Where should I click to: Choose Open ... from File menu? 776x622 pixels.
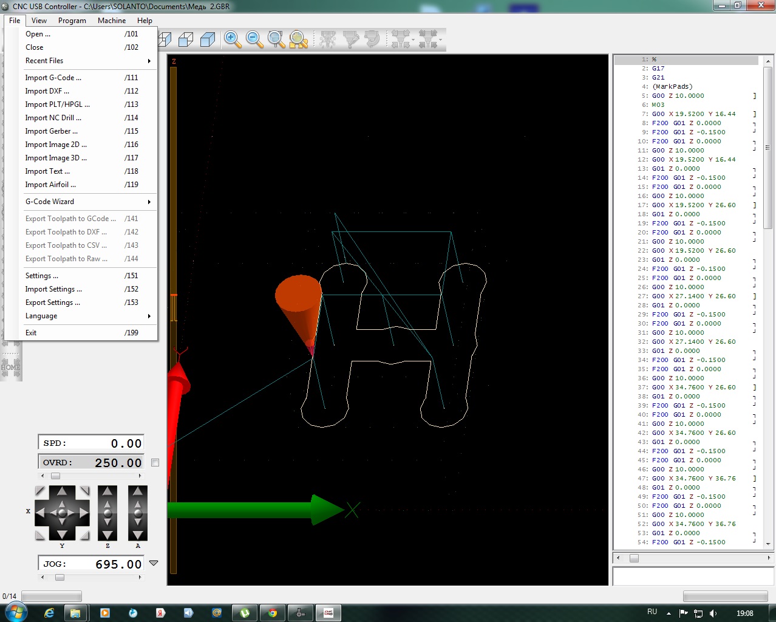click(x=81, y=34)
